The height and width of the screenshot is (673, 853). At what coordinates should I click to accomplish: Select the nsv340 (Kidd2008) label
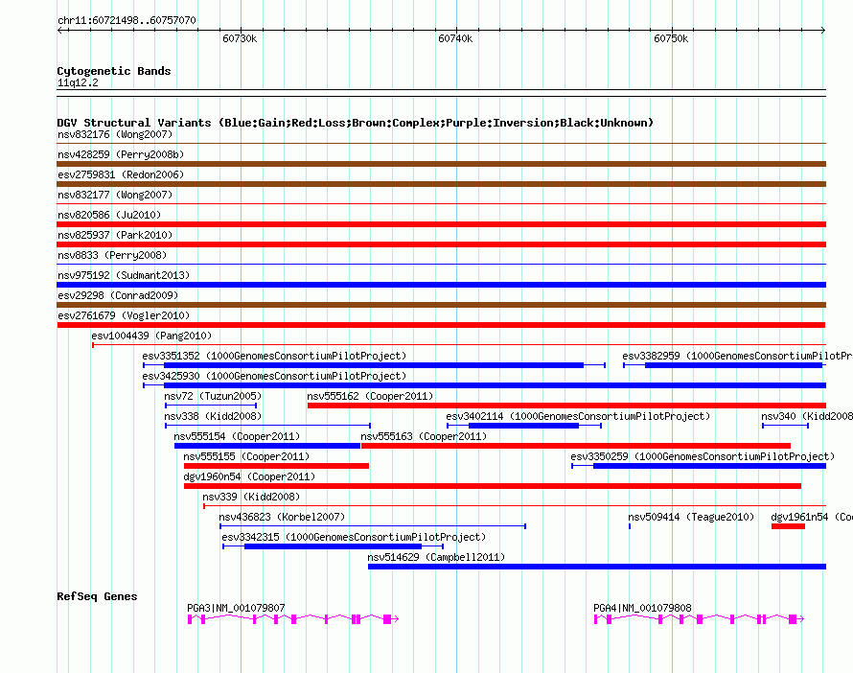[x=807, y=416]
